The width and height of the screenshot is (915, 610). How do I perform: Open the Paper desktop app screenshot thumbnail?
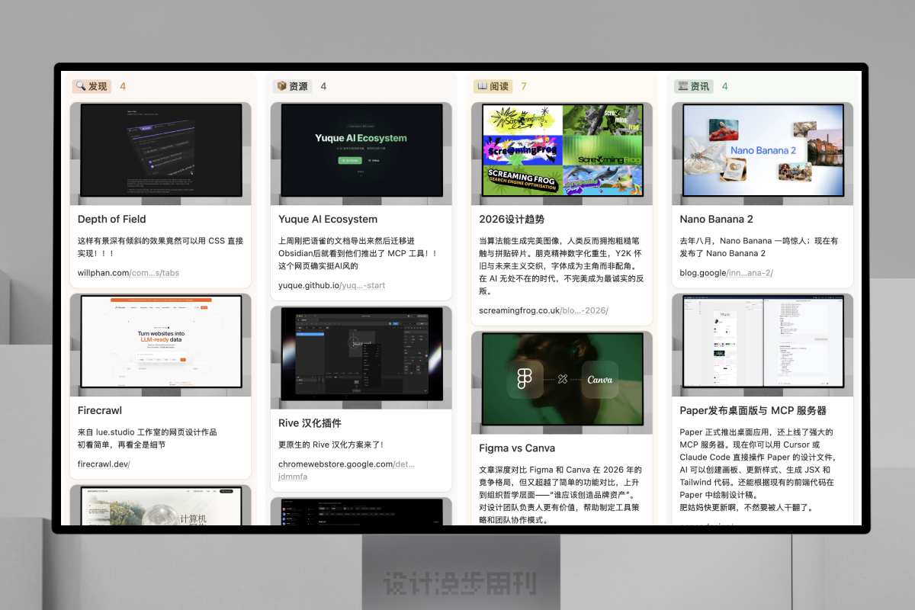[762, 345]
